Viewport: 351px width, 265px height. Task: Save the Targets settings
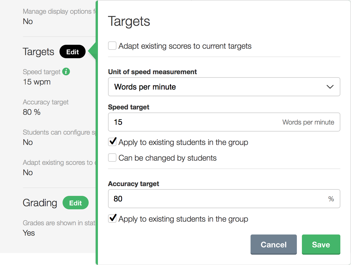coord(321,245)
